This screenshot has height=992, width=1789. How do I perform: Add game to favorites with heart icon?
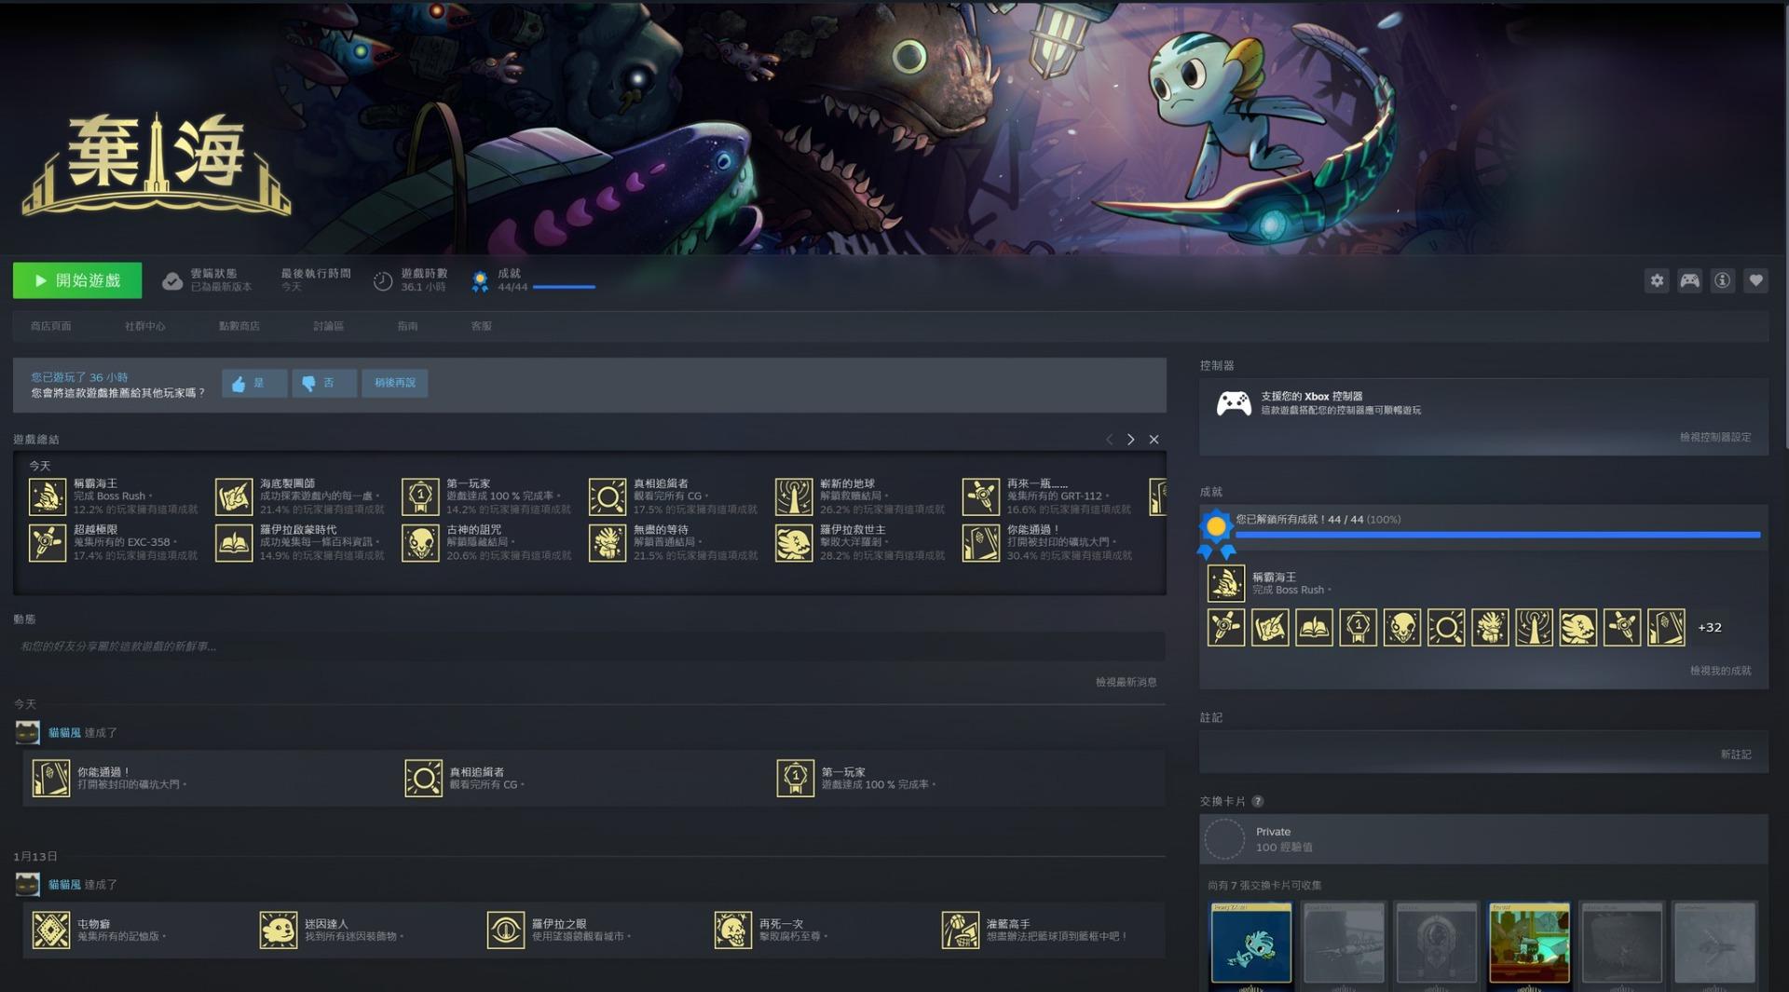tap(1755, 280)
